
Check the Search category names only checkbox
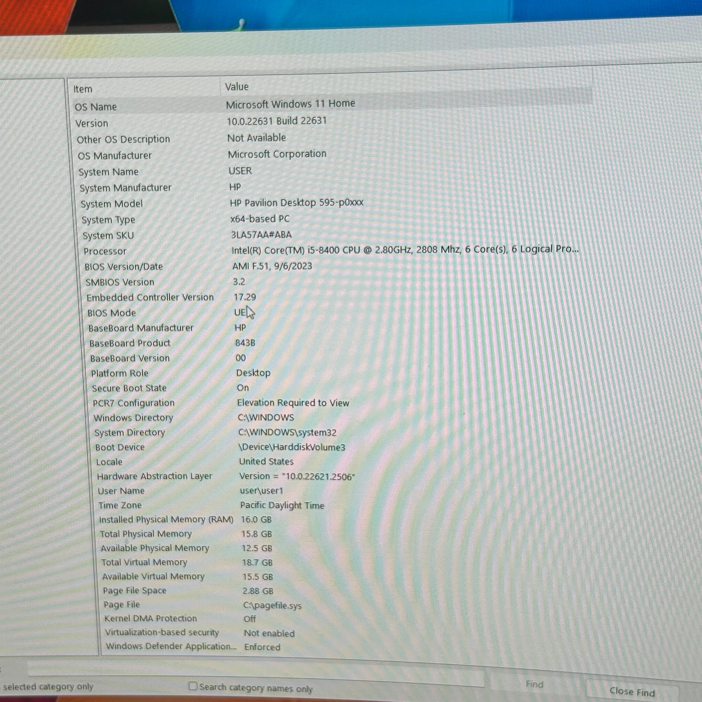tap(193, 686)
